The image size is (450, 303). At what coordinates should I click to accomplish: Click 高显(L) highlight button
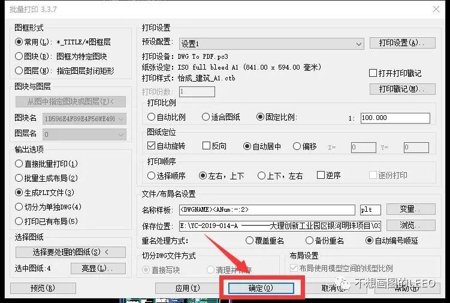[98, 269]
